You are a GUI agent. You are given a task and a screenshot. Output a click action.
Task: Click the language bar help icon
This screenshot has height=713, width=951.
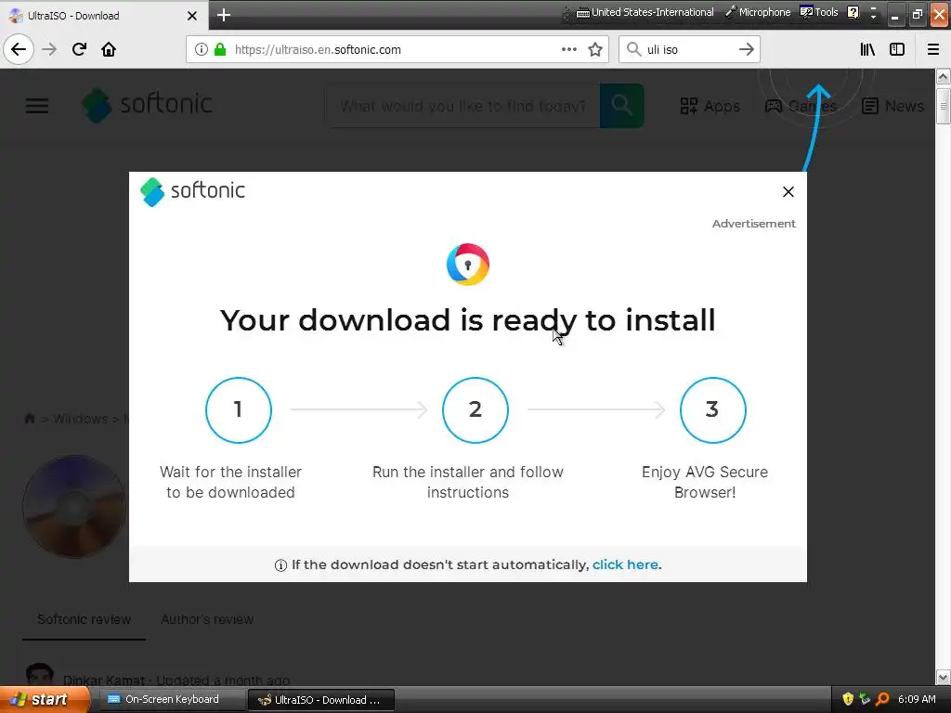click(x=853, y=12)
